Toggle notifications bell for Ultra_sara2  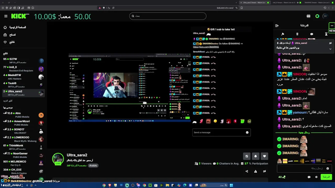click(255, 156)
